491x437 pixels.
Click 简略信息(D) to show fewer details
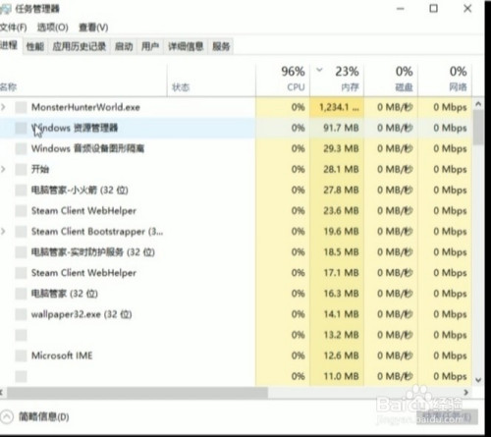click(x=43, y=417)
